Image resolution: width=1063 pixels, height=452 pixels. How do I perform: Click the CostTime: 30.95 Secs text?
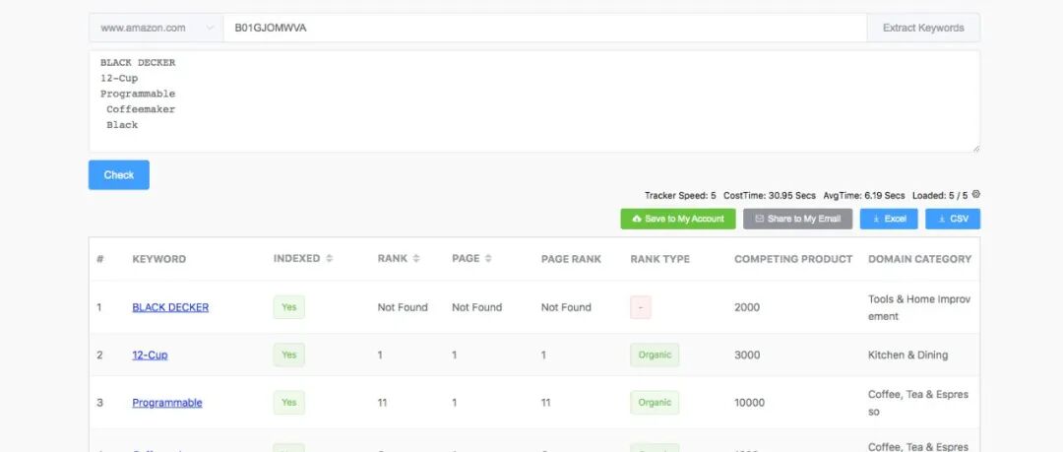click(x=770, y=195)
